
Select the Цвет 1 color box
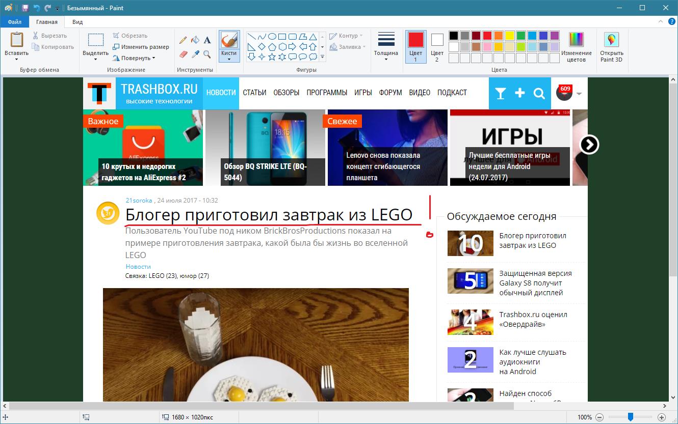click(415, 47)
